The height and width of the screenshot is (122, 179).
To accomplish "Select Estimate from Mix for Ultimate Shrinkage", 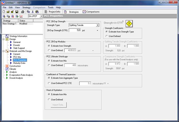I will 49,61.
